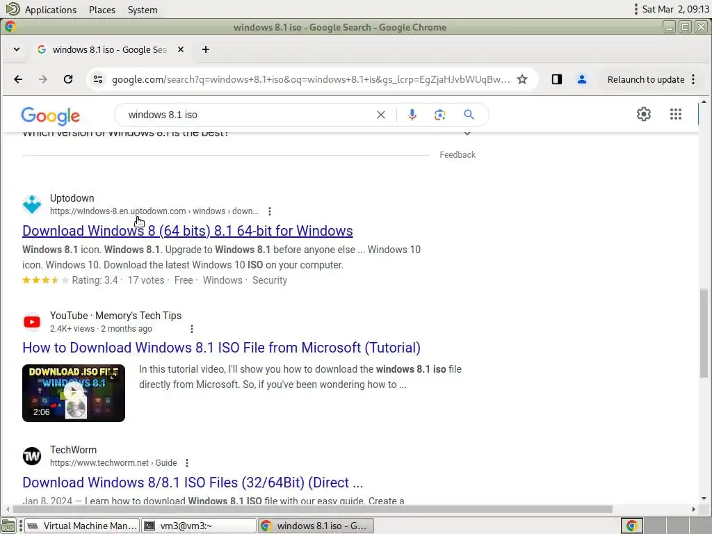Open Chrome side panel icon
The width and height of the screenshot is (712, 534).
[x=557, y=79]
